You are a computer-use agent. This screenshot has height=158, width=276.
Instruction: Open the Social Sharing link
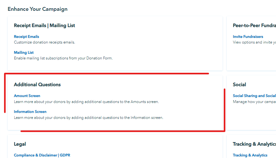point(254,96)
